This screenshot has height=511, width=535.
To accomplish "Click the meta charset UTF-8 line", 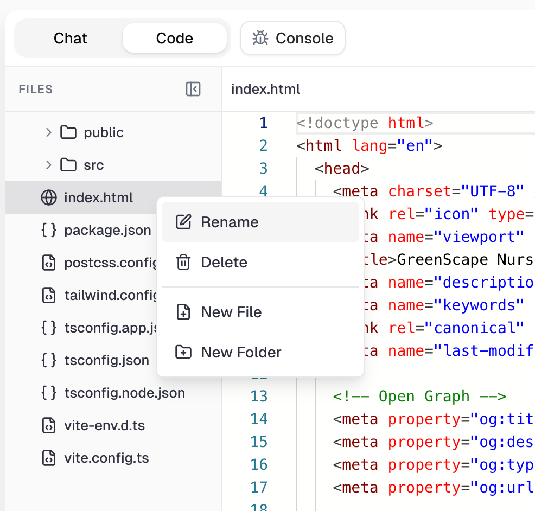I will pyautogui.click(x=429, y=191).
